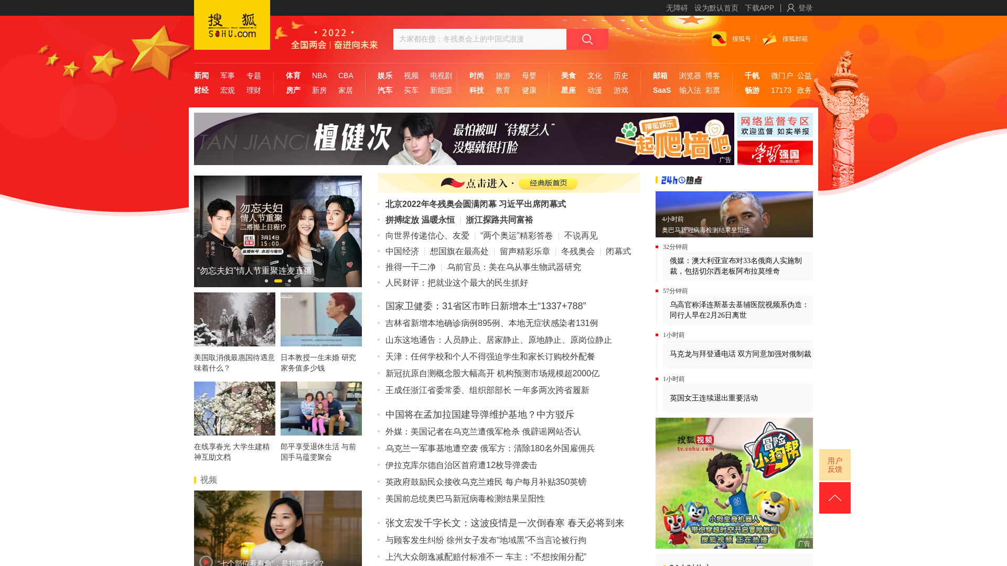Open 乌高官称泽连斯基 hot news item

click(x=739, y=310)
